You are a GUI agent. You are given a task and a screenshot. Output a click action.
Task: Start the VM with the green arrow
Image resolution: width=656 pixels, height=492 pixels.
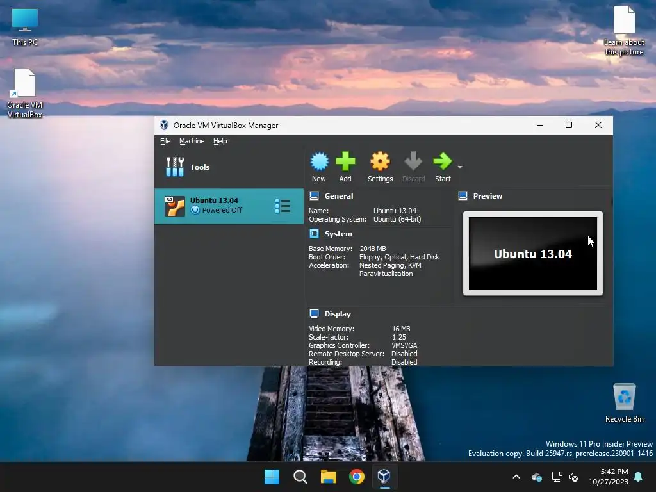click(443, 161)
